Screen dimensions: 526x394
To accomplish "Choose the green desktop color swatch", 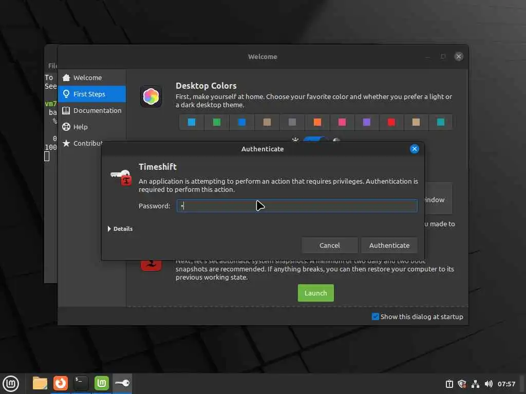I will pos(217,122).
